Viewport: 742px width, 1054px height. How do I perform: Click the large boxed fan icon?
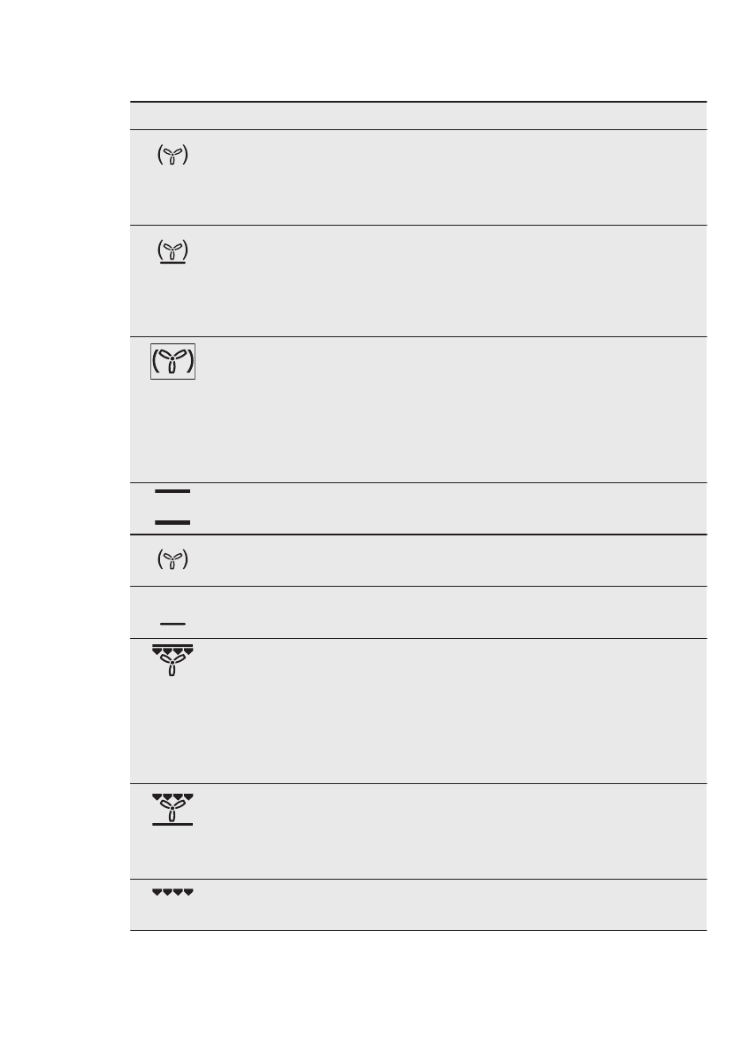point(173,361)
